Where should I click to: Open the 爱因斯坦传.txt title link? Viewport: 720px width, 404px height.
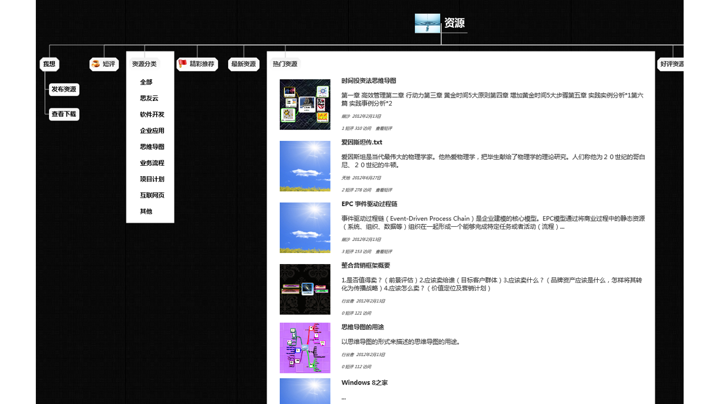[x=362, y=143]
